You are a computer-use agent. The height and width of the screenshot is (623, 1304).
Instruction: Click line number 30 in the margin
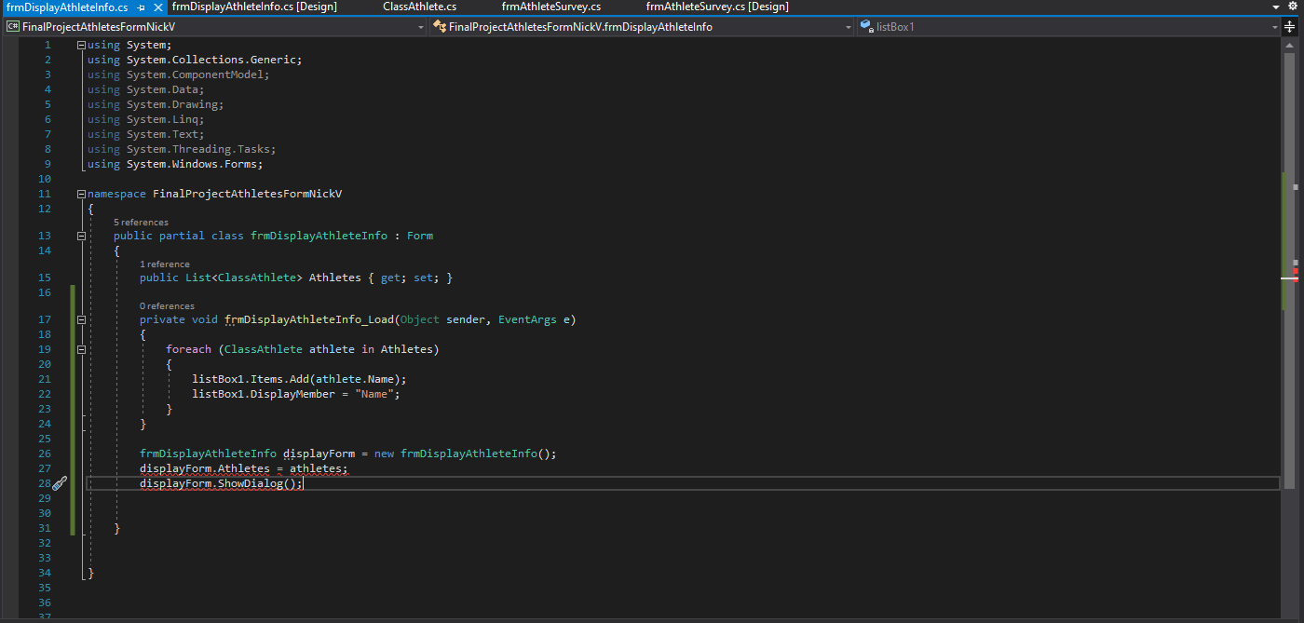[x=45, y=513]
